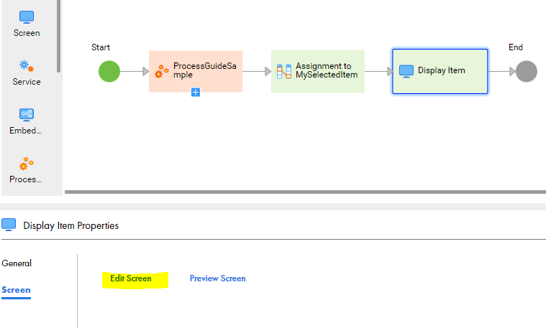Open the Screen properties tab
This screenshot has width=546, height=328.
coord(16,290)
